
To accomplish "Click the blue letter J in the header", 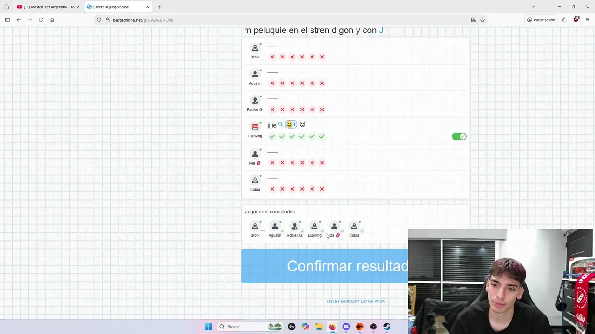I will 381,30.
